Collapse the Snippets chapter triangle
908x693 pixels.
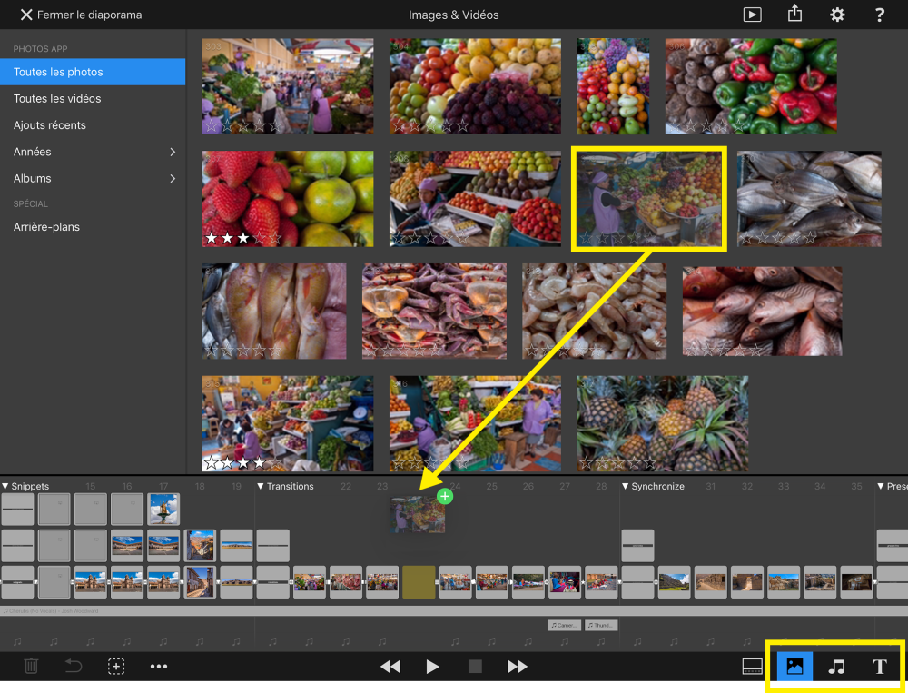pos(5,486)
